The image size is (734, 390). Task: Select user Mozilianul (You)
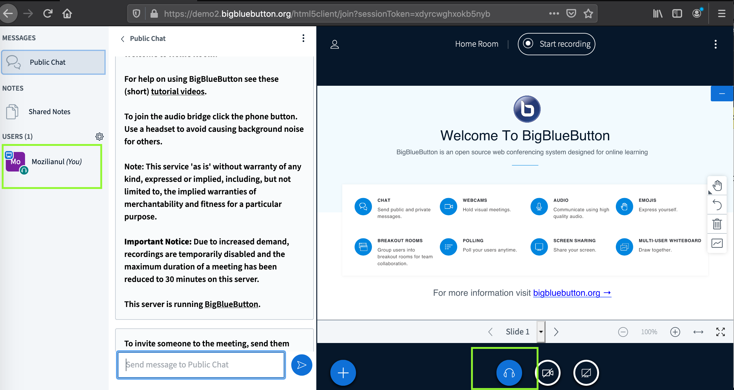(52, 162)
